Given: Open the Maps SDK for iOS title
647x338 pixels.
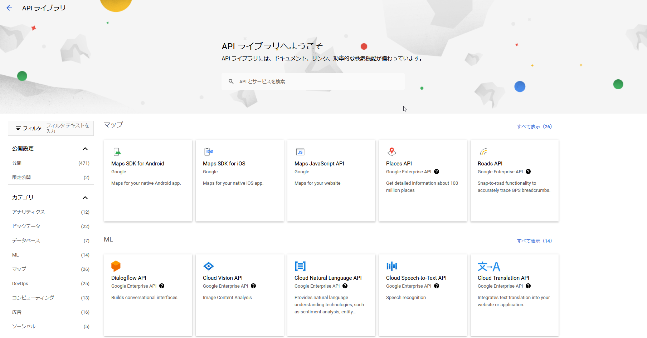Looking at the screenshot, I should pos(224,164).
